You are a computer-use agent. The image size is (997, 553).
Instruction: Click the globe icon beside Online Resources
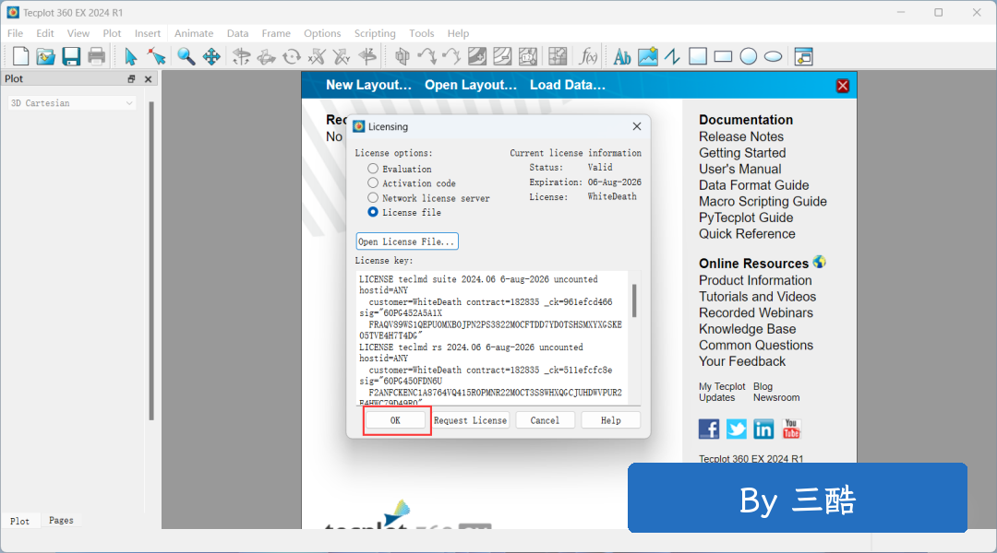[820, 262]
